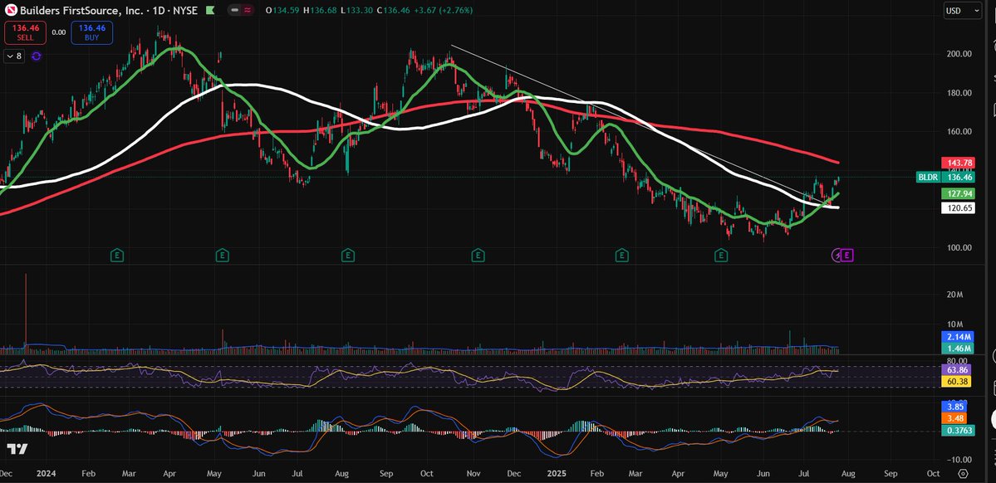Click the red 136.46 SELL button
The image size is (996, 483).
tap(25, 32)
